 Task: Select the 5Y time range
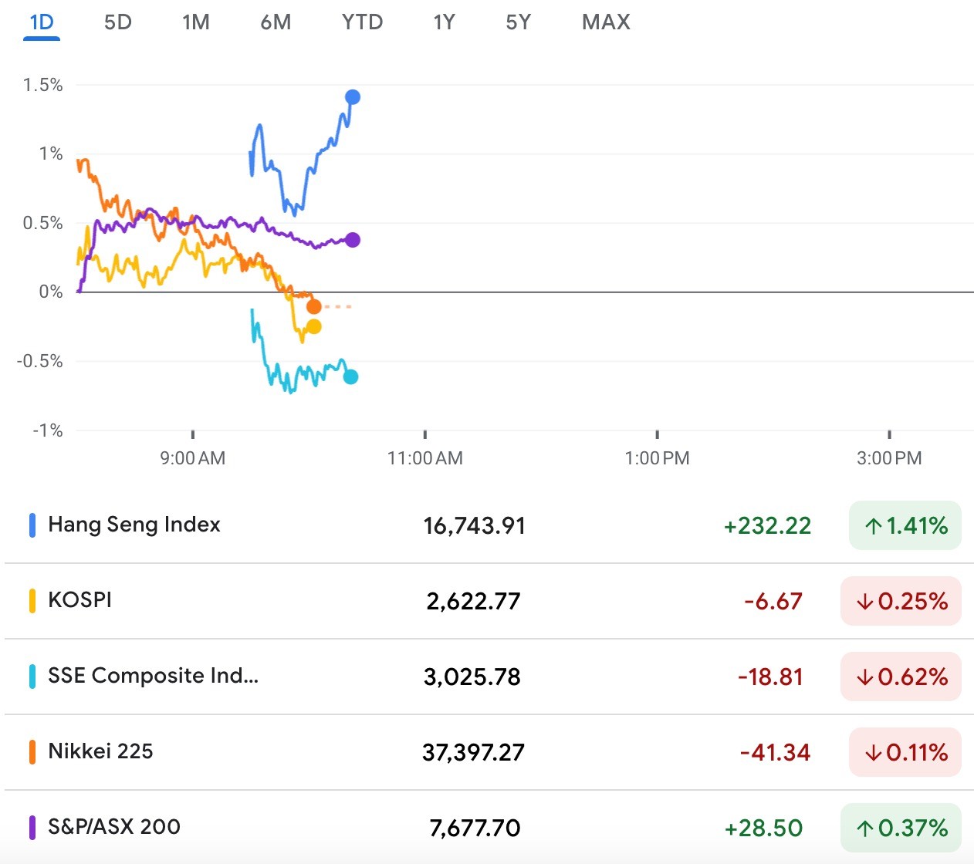pos(518,22)
